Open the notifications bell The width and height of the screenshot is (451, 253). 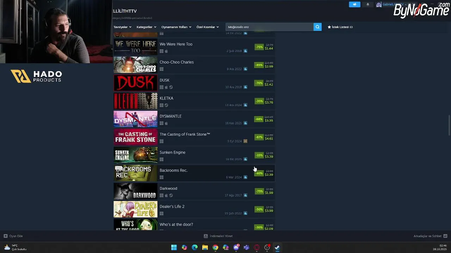368,5
